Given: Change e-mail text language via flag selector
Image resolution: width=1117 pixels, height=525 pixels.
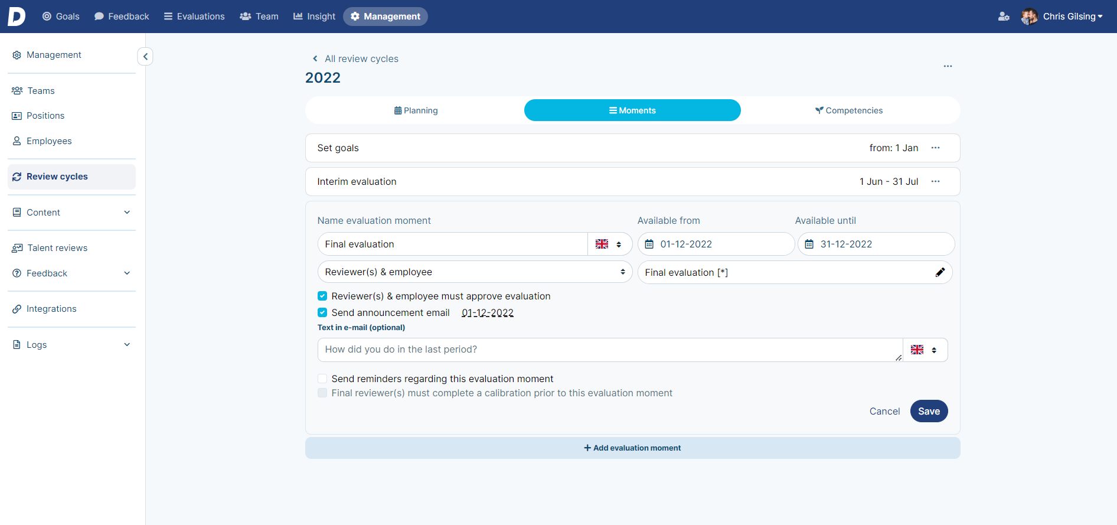Looking at the screenshot, I should [925, 350].
